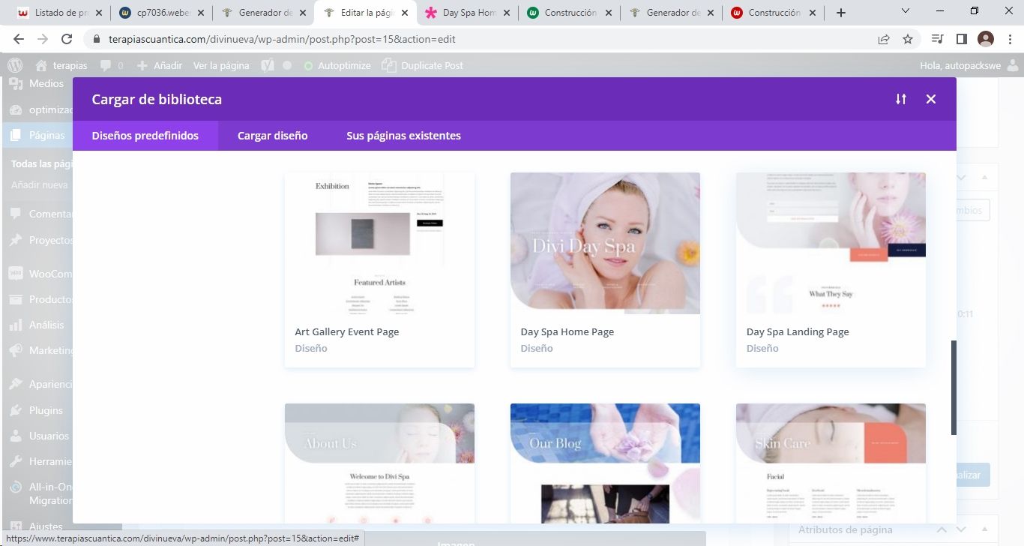Open Análisis in the sidebar
The image size is (1024, 546).
pyautogui.click(x=37, y=325)
